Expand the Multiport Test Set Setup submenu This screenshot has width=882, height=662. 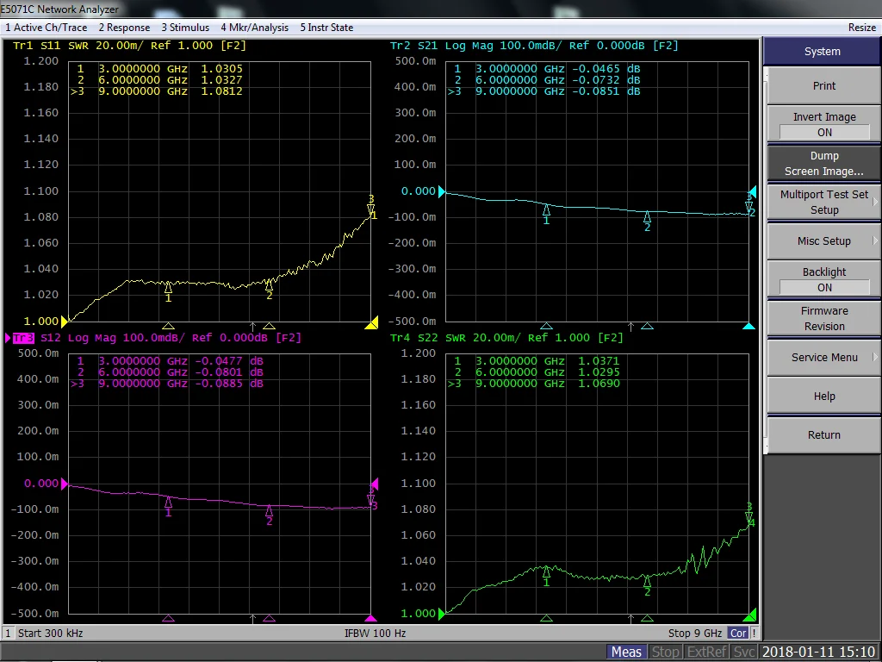pos(824,202)
